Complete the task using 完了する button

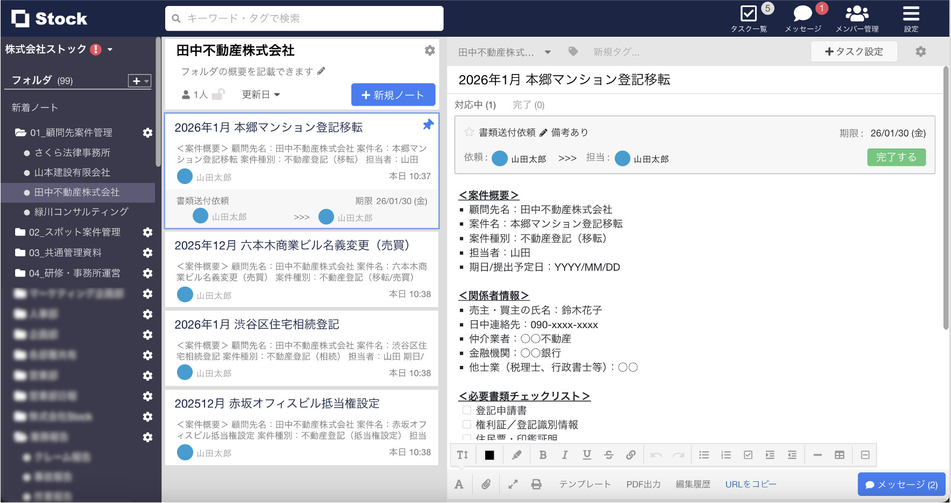(x=896, y=157)
